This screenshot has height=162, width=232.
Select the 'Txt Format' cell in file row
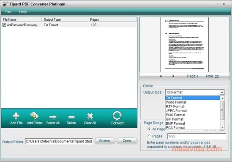click(x=51, y=25)
